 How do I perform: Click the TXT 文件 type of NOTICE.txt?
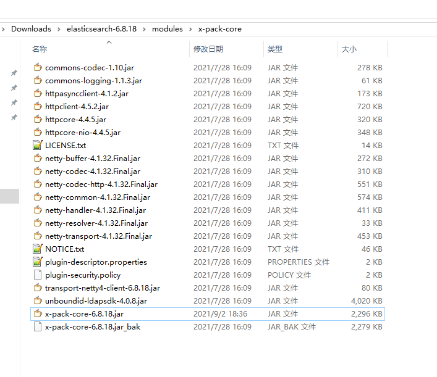coord(283,249)
